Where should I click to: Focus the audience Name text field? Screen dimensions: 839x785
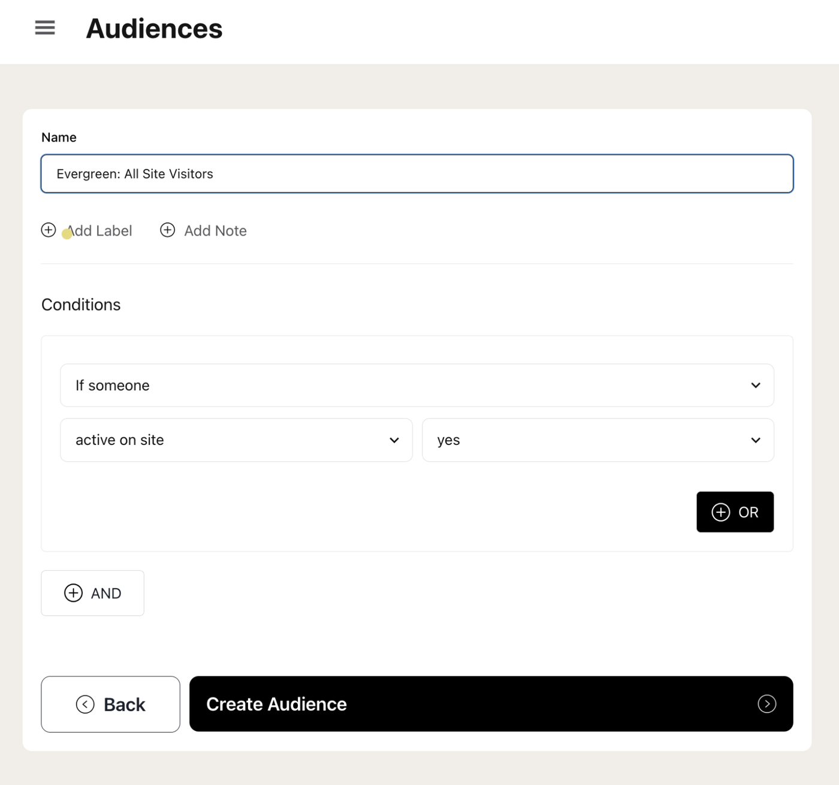pyautogui.click(x=417, y=174)
